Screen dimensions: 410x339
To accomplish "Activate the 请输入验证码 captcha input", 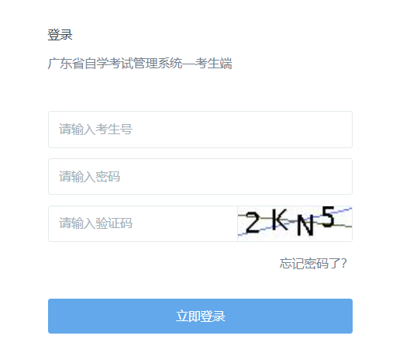I will pos(143,223).
